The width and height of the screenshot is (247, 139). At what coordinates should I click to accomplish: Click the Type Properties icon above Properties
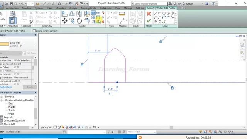[13, 14]
